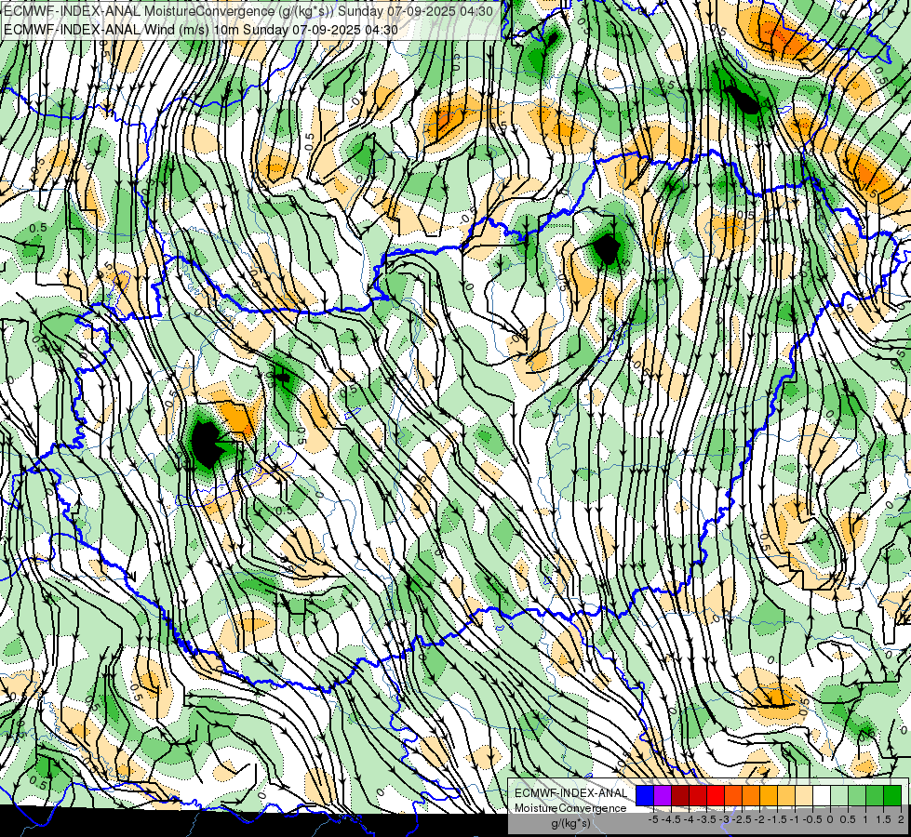Click the maroon dark-red legend swatch
The image size is (911, 837).
pos(680,796)
